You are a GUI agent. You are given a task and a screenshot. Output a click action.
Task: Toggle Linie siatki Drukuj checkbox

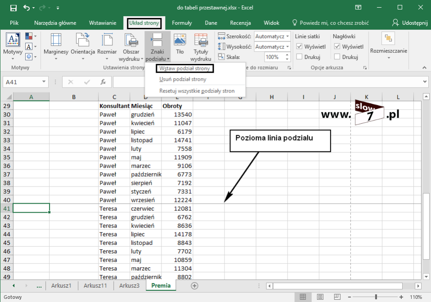tap(299, 57)
